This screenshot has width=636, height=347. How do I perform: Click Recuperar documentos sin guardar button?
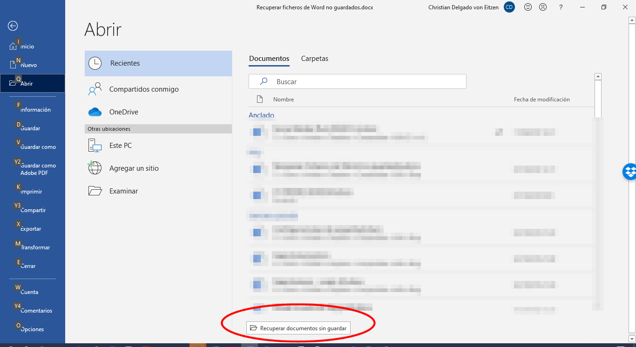(298, 328)
